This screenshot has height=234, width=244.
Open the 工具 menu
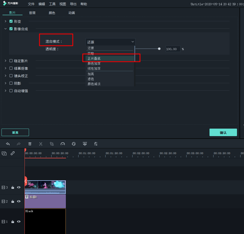click(52, 4)
